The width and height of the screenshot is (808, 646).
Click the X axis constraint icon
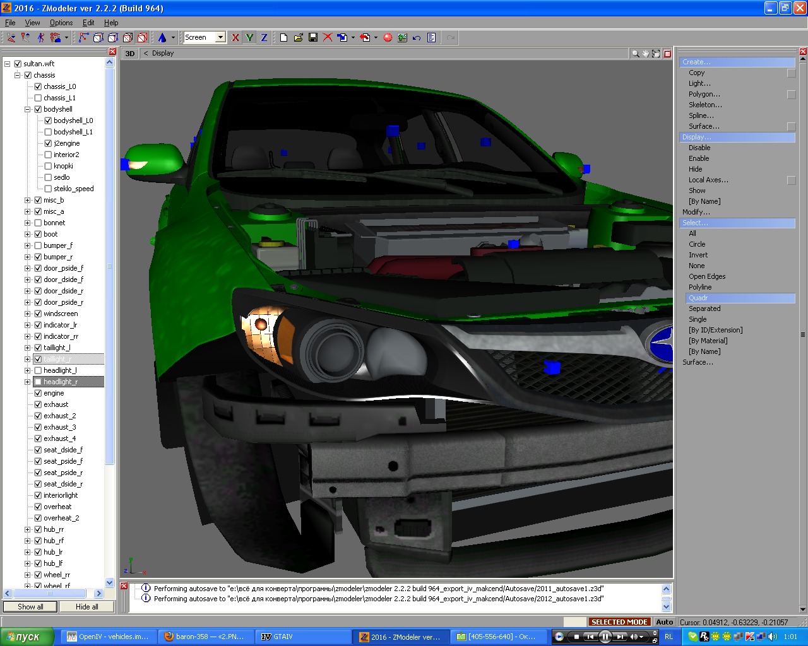(x=235, y=38)
